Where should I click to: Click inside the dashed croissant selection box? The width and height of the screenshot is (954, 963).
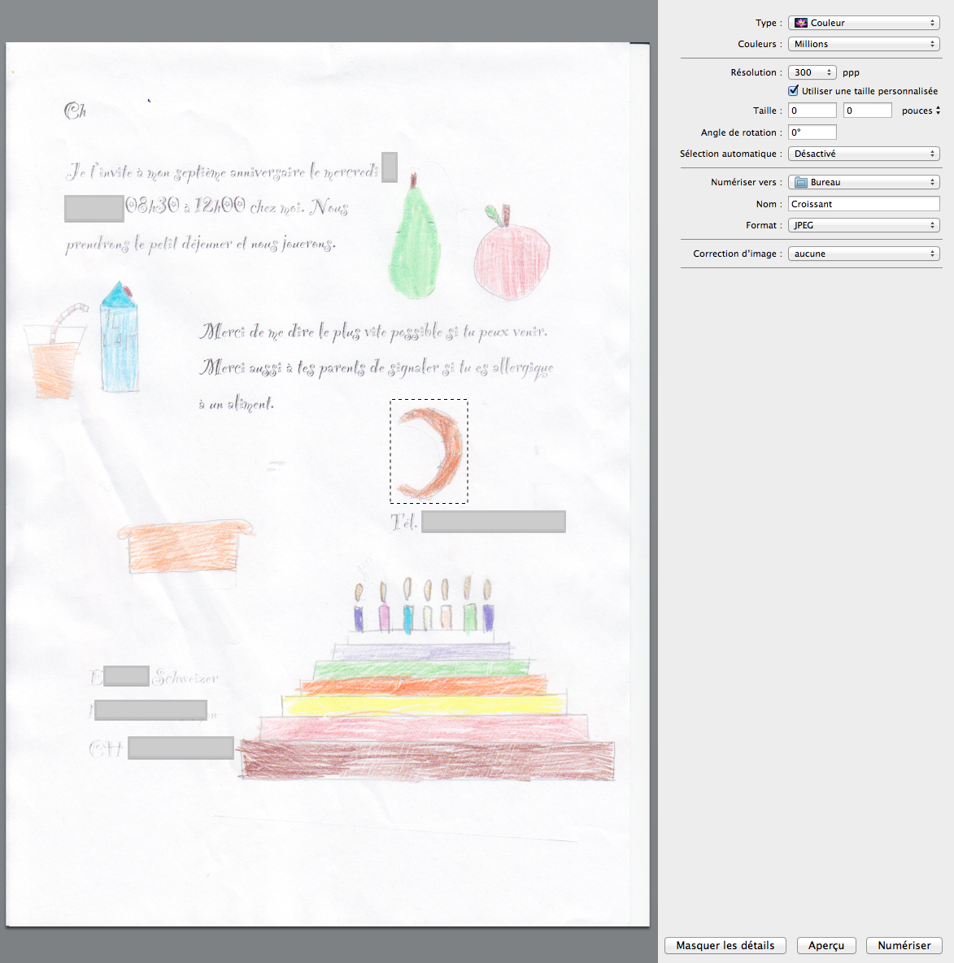429,452
